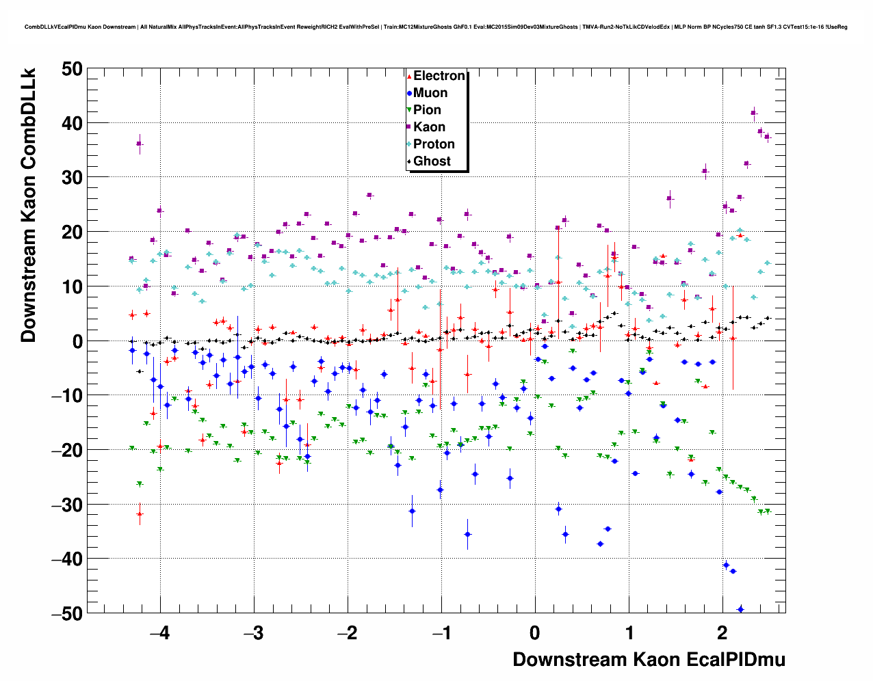Click the x-axis title Downstream Kaon EcalPIDmu
The image size is (873, 681).
click(649, 659)
